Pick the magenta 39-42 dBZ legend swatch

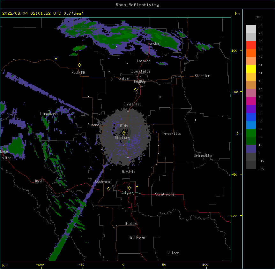pos(251,101)
